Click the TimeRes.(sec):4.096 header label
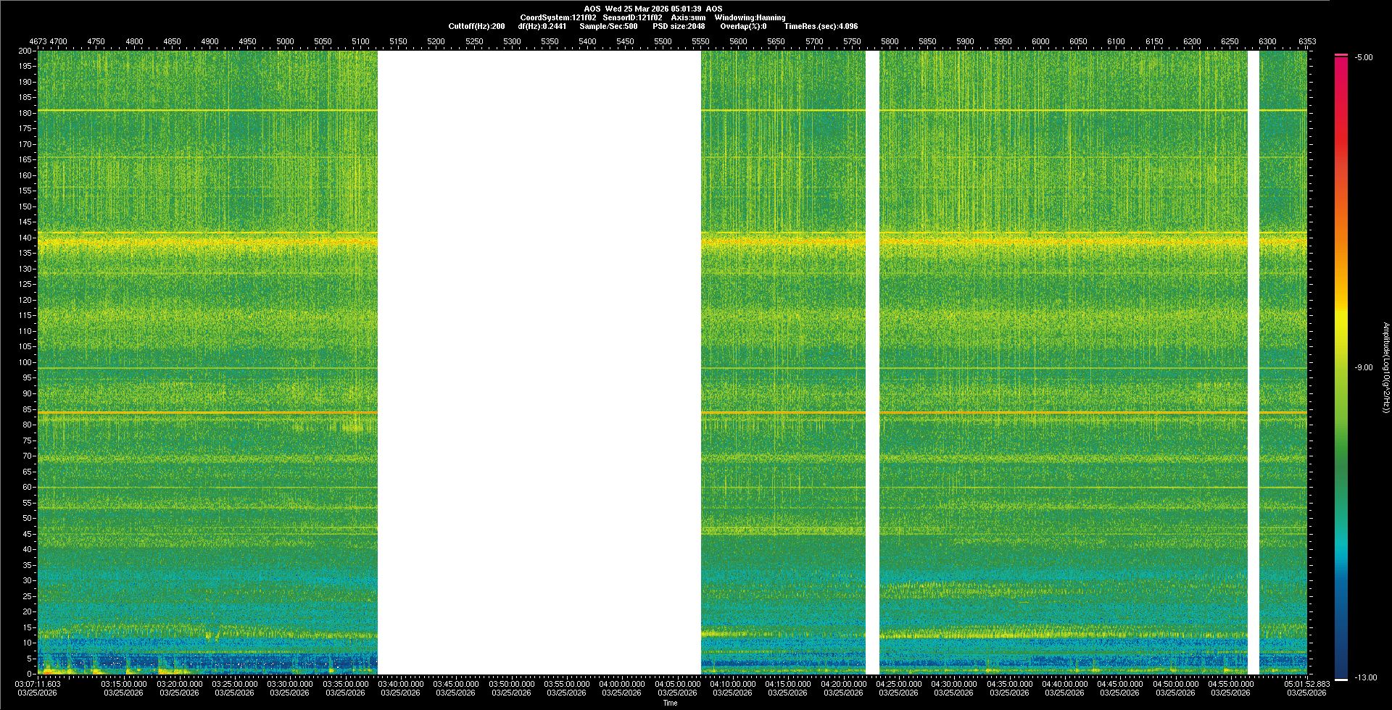 821,26
